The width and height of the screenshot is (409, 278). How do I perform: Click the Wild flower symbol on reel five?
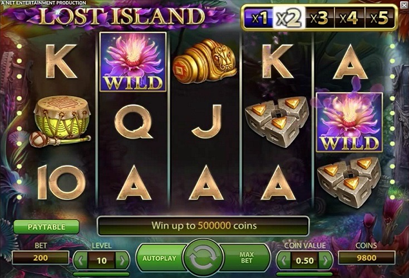click(x=349, y=122)
